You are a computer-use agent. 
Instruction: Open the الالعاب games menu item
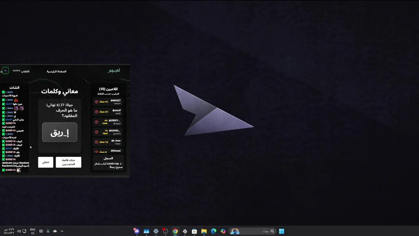point(25,71)
